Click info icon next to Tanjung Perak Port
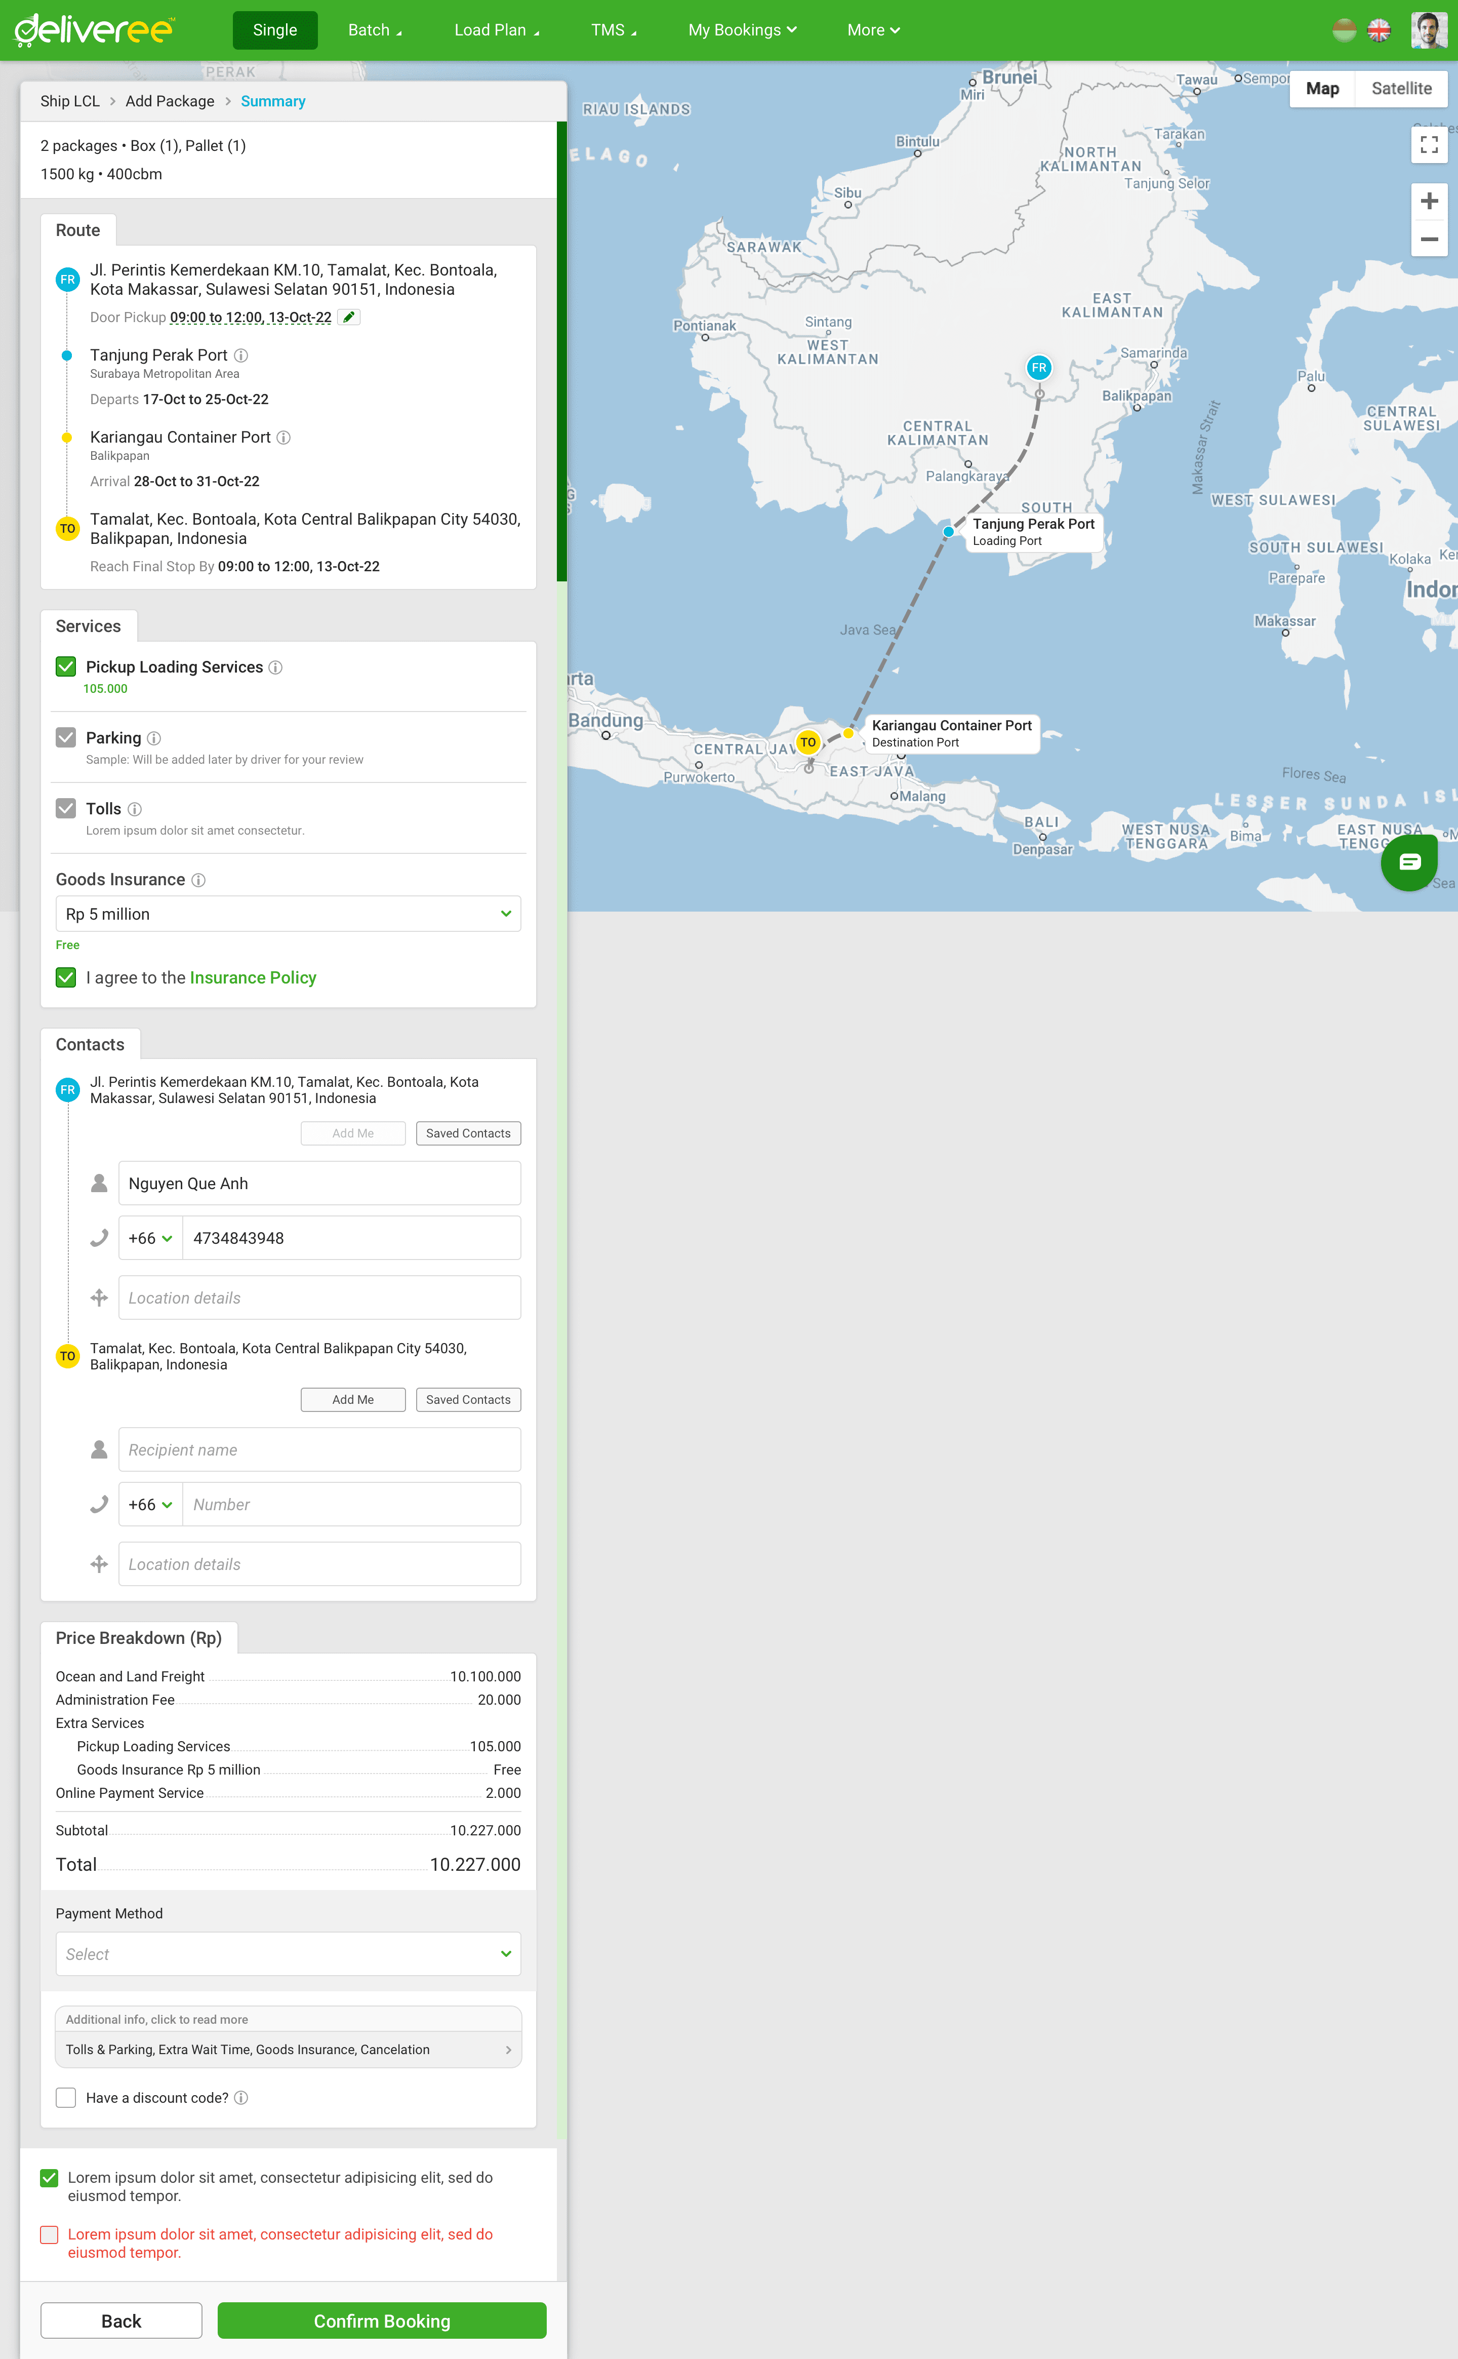 coord(241,356)
